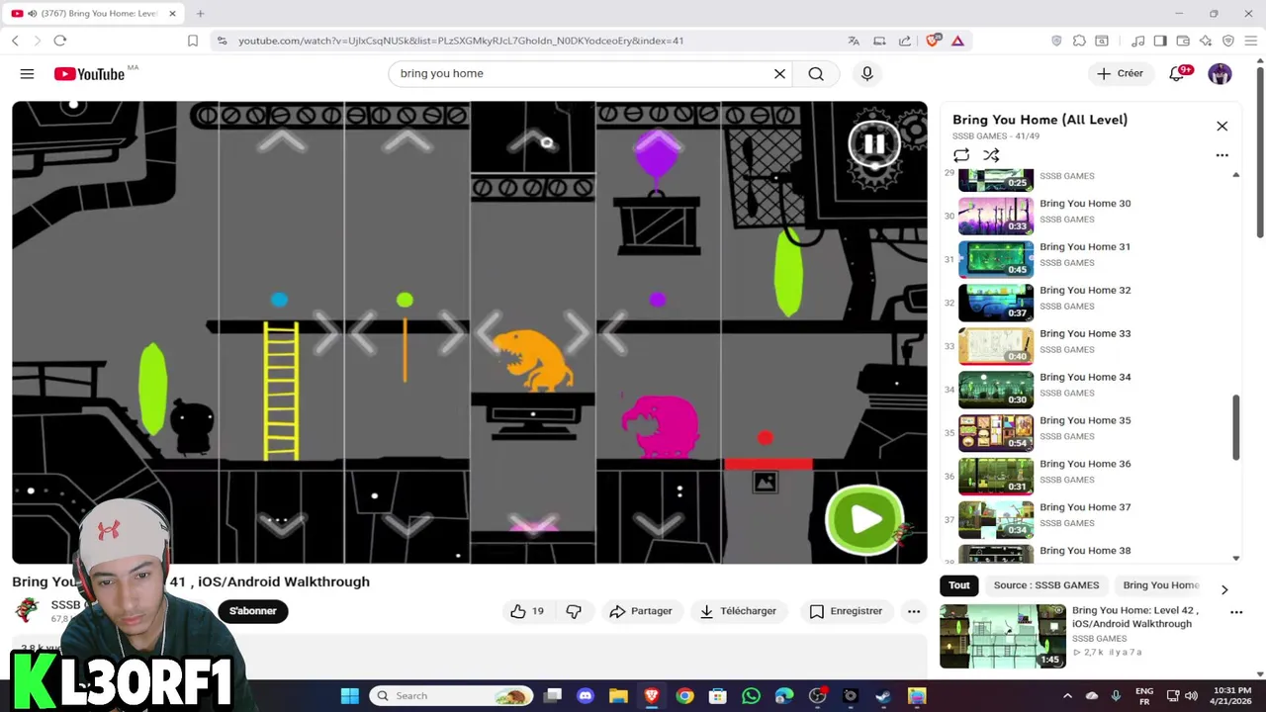This screenshot has height=712, width=1266.
Task: Show hidden system tray icons
Action: point(1067,696)
